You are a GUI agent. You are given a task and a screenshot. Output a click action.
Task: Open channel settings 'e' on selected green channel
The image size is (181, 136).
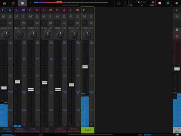[84, 10]
